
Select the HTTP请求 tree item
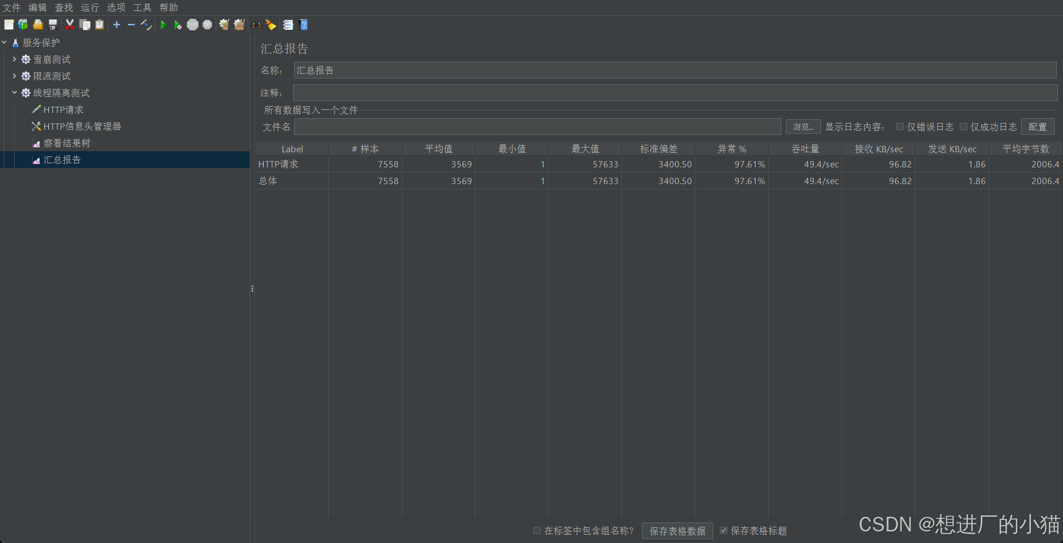click(x=63, y=110)
